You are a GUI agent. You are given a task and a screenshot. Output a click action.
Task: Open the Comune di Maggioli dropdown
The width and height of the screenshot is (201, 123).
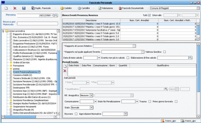coord(198,8)
